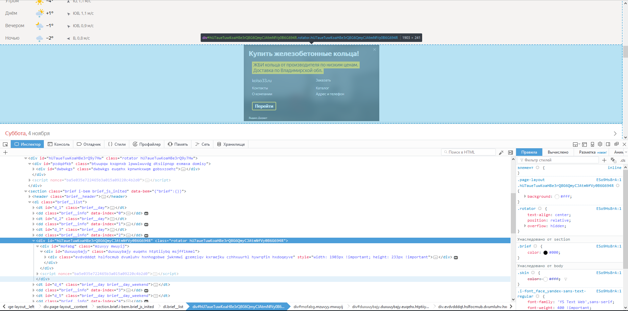628x311 pixels.
Task: Click selector highlighter icon next to .brief
Action: (535, 246)
